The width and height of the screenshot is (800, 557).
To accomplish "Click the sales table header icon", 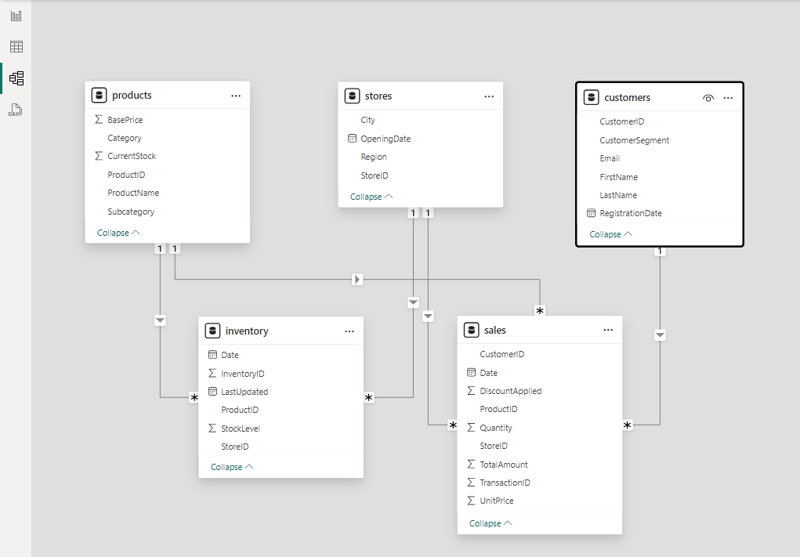I will click(471, 331).
